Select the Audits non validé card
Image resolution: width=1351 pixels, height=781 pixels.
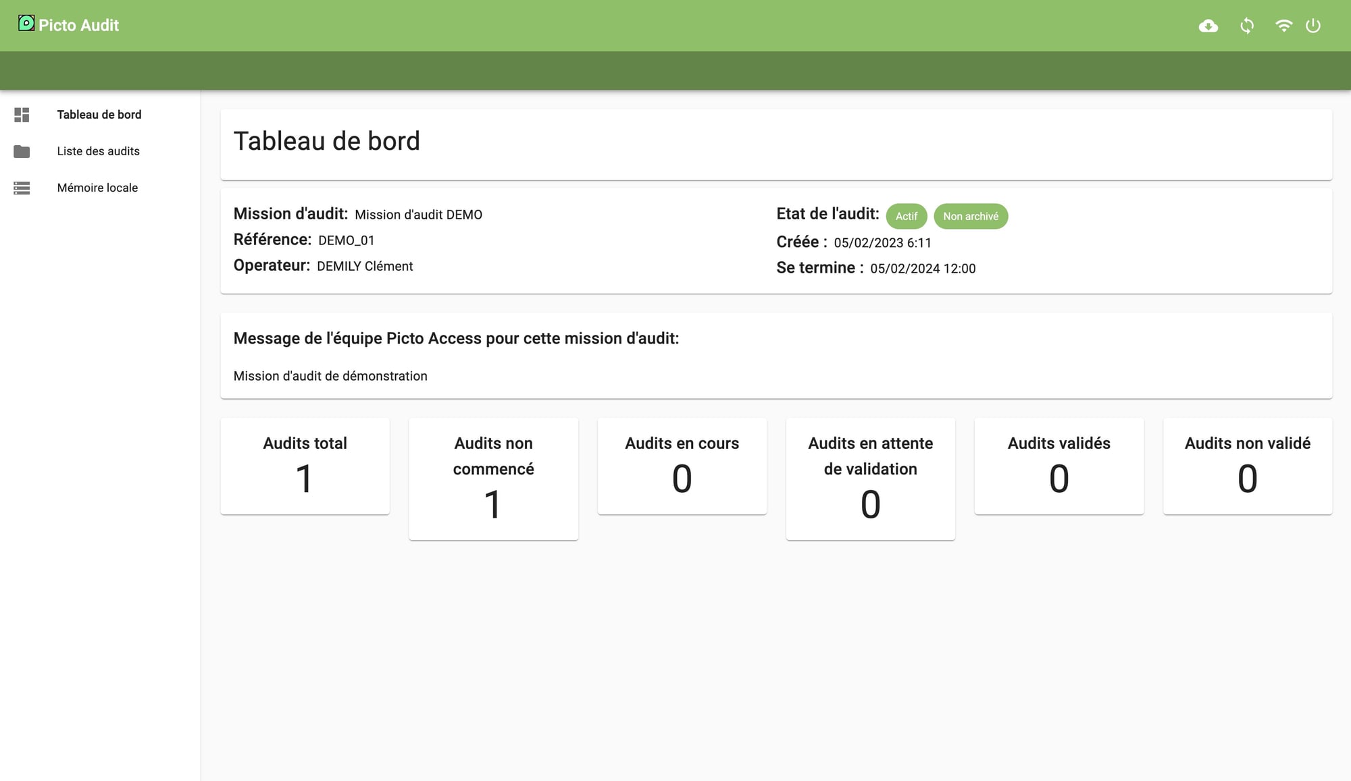(x=1247, y=466)
